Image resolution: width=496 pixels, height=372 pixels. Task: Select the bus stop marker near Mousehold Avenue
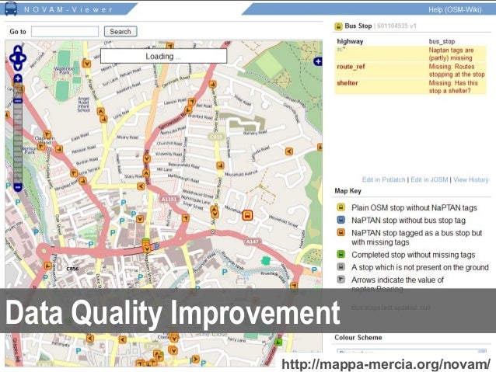click(220, 165)
